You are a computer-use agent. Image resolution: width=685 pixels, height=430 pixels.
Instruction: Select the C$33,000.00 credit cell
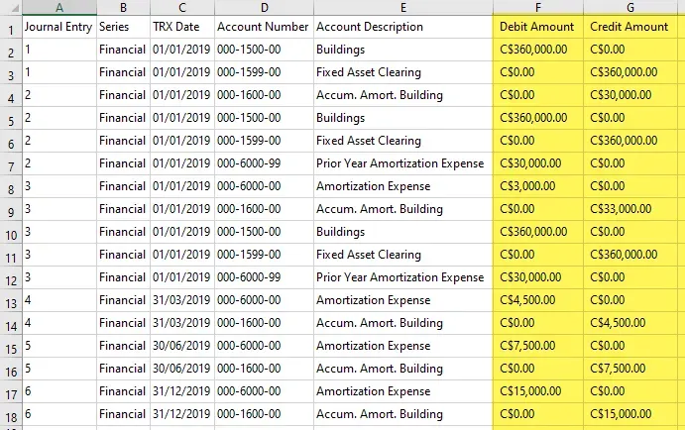[629, 209]
